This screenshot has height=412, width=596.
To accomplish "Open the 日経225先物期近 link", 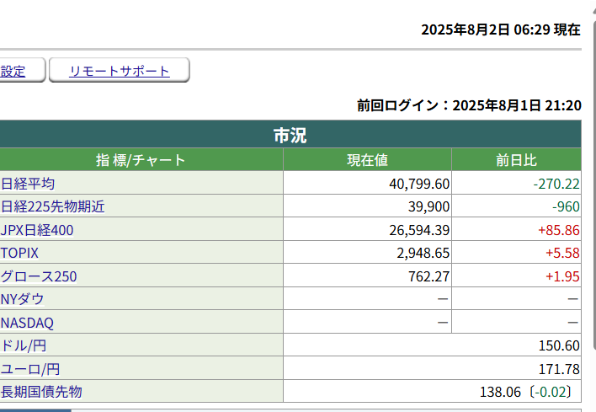I will [x=53, y=206].
